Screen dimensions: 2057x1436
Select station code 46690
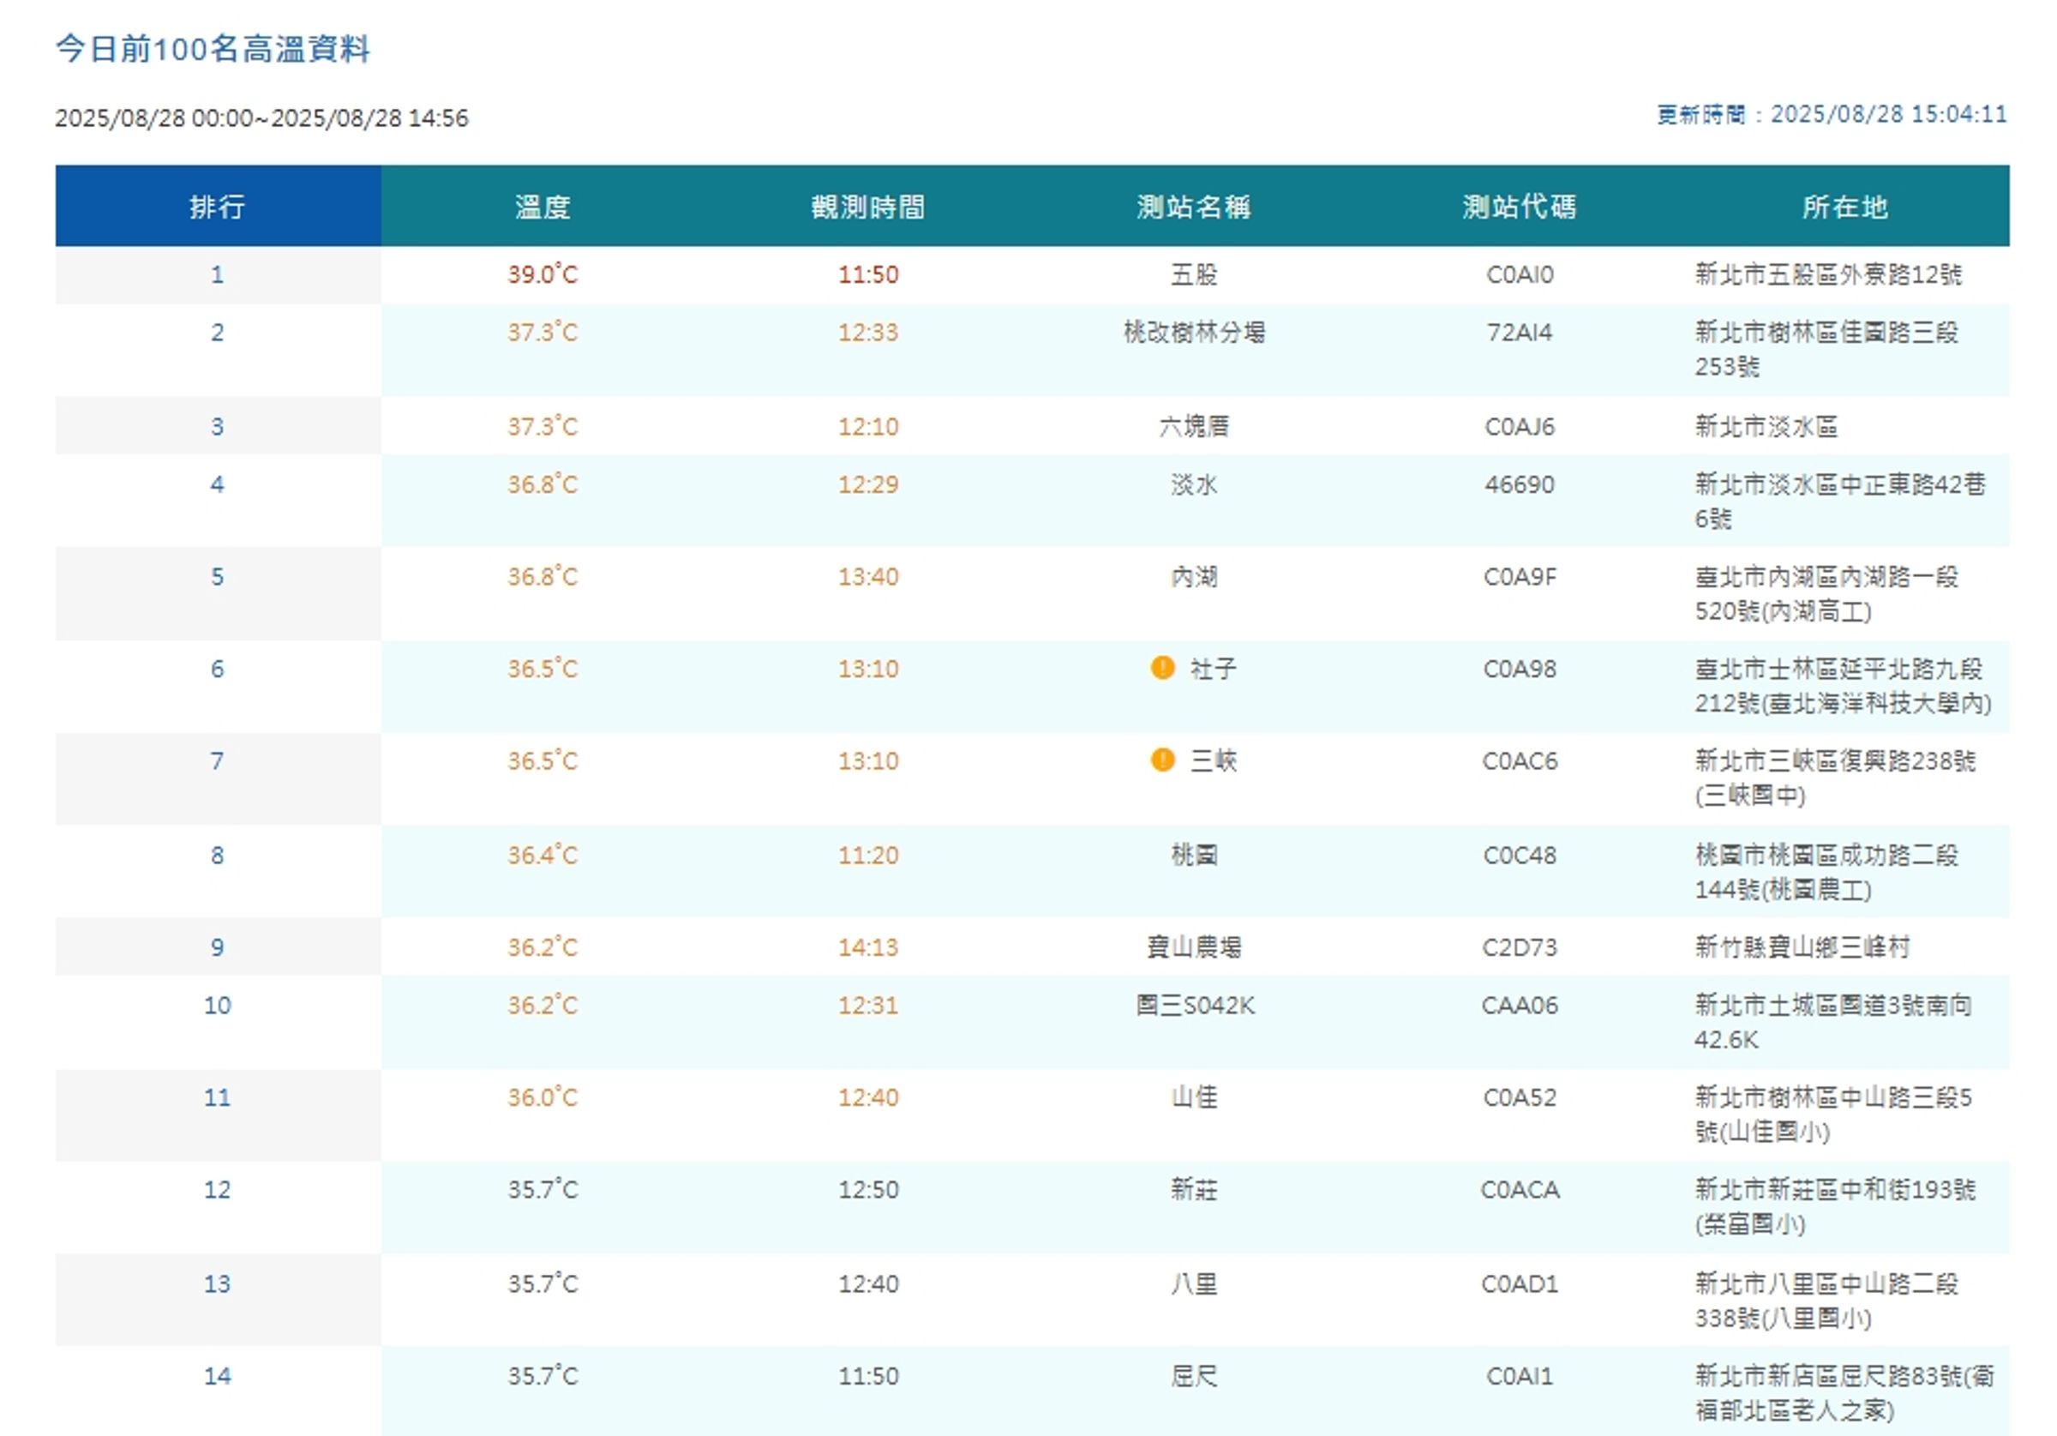[1520, 484]
